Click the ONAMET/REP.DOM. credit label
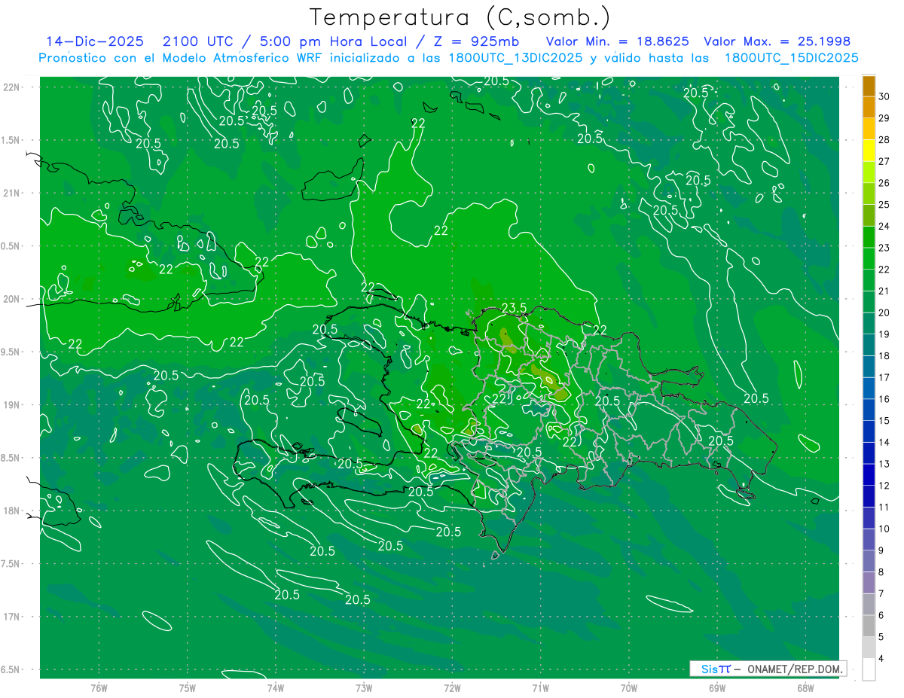 [795, 669]
